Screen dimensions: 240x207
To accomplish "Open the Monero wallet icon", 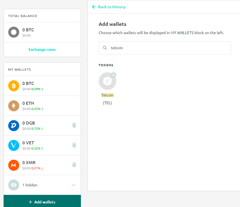I will tap(14, 165).
